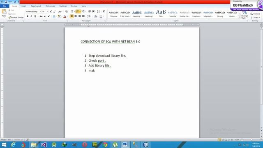Click the Increase Indent icon
Viewport: 263px width, 148px height.
pos(93,12)
